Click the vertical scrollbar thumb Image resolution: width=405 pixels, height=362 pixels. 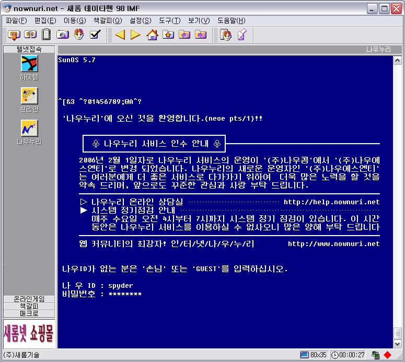[397, 333]
